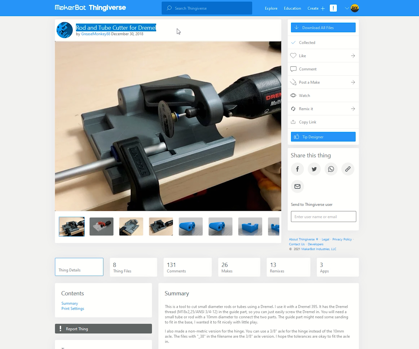Click the Download All Files arrow icon
The width and height of the screenshot is (419, 349).
pyautogui.click(x=296, y=27)
